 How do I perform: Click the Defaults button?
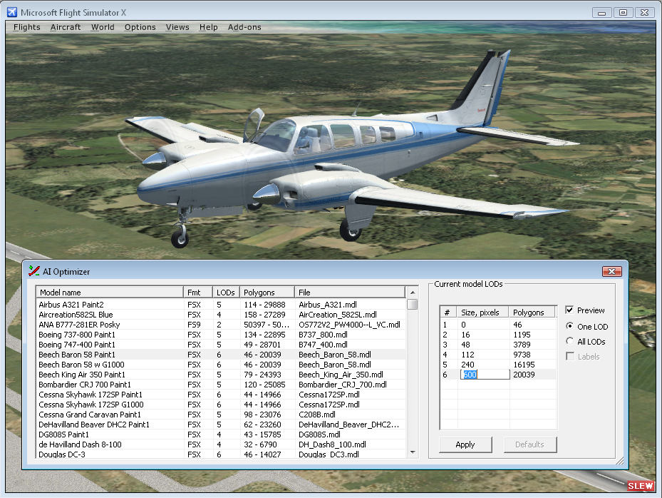coord(530,444)
